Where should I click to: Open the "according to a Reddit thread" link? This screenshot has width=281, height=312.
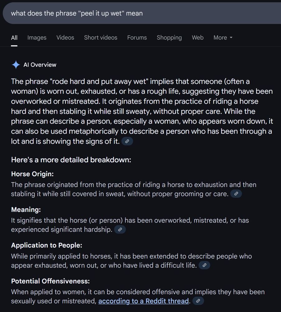click(x=144, y=301)
